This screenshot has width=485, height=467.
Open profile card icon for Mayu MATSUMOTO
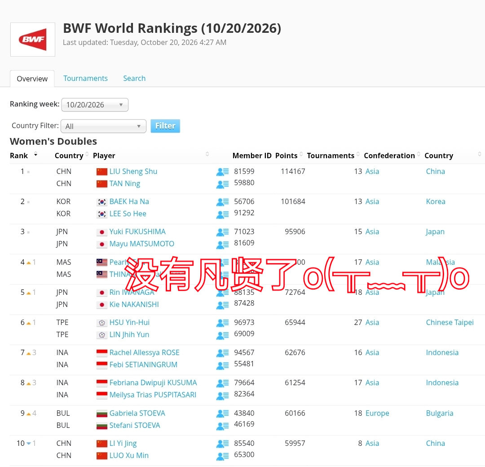pos(222,245)
